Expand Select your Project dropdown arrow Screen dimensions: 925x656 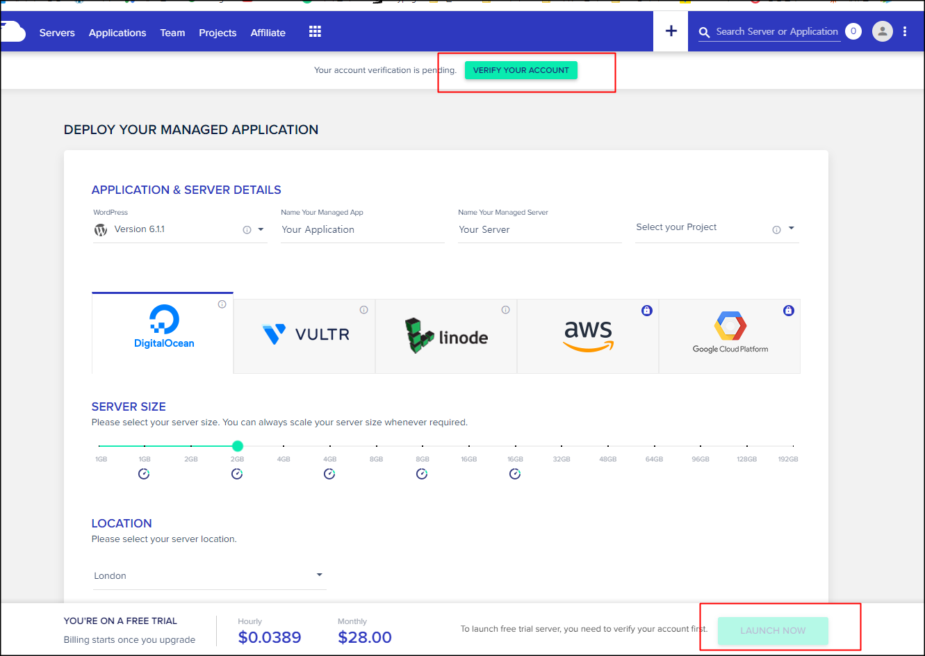791,228
